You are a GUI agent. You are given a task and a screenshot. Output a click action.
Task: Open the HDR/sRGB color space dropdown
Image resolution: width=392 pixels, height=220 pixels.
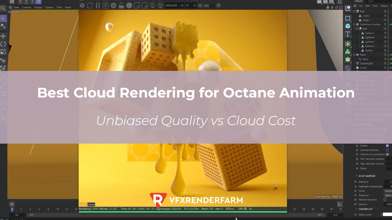[x=174, y=5]
